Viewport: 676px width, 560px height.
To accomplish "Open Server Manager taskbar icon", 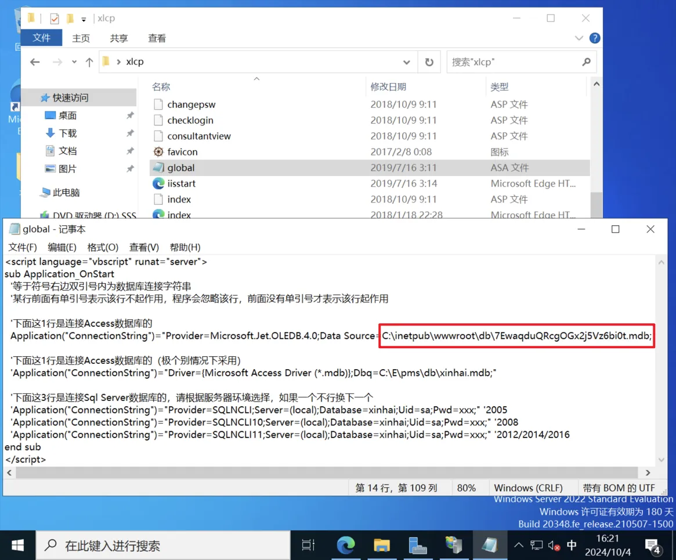I will pyautogui.click(x=417, y=545).
